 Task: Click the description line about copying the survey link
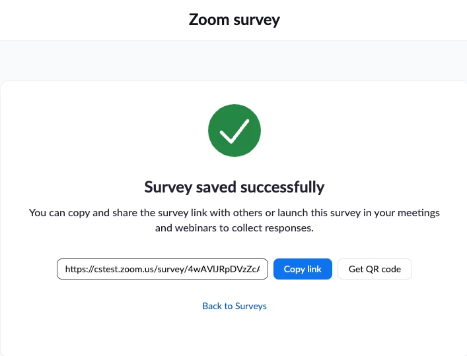coord(234,213)
